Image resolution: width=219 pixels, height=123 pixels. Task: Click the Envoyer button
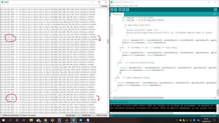click(104, 6)
